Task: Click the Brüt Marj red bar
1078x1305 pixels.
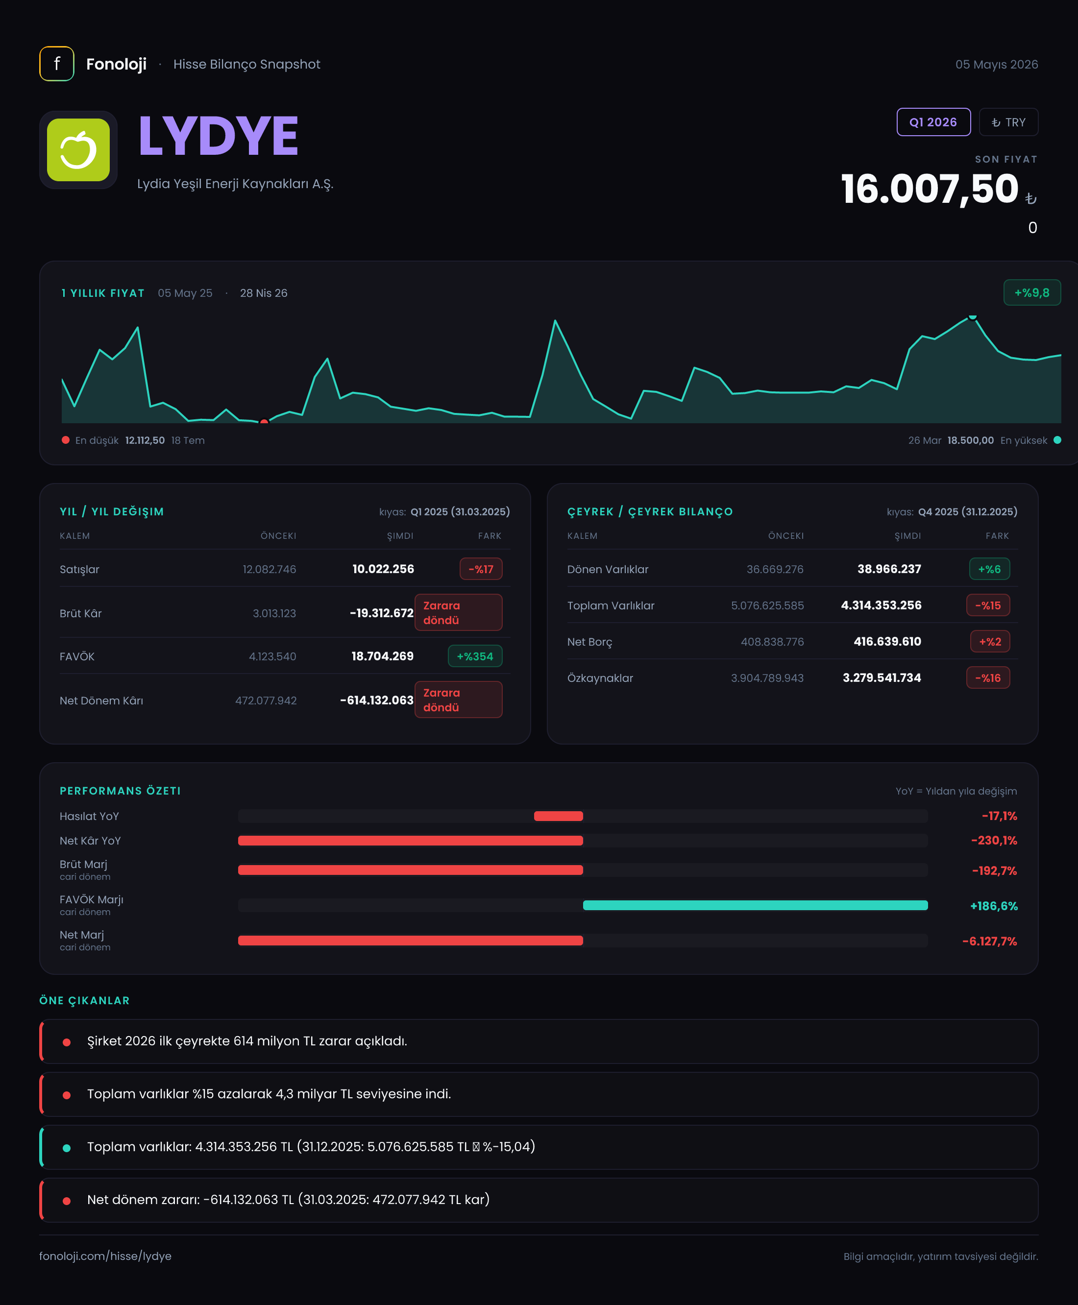Action: 411,870
